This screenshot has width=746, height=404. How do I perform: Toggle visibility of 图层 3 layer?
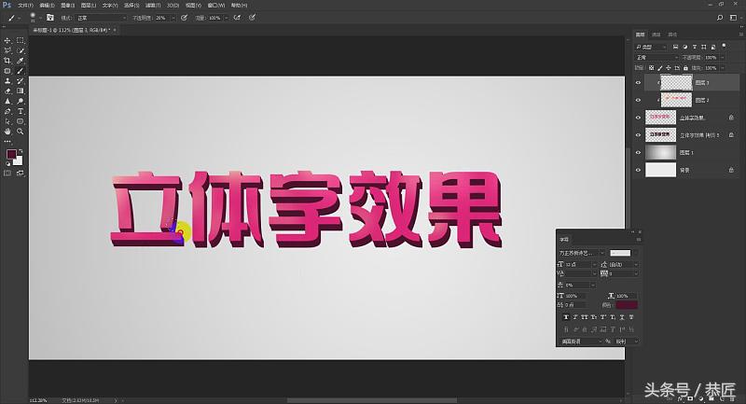639,83
